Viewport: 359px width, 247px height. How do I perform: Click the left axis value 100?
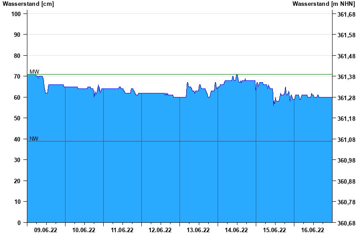coord(16,14)
